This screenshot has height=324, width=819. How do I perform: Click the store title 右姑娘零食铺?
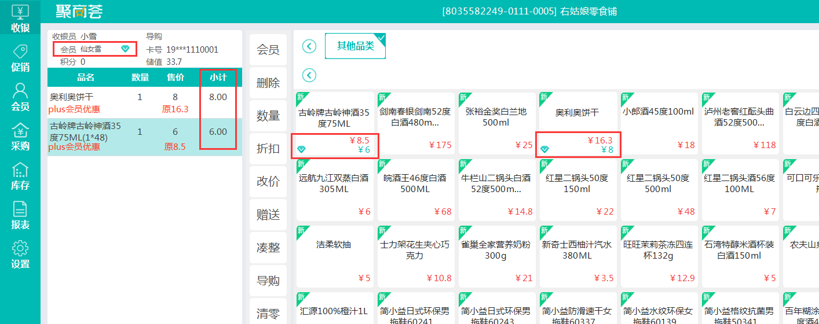coord(589,11)
